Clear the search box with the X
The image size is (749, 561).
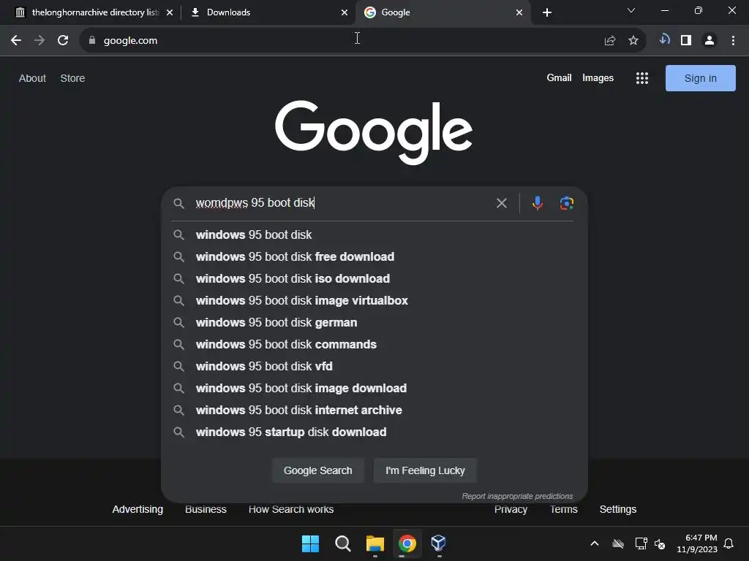[502, 203]
